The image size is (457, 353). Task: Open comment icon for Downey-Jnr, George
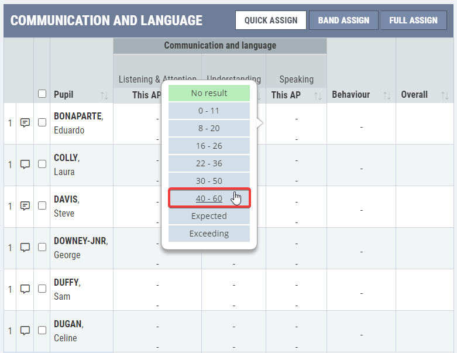(25, 248)
